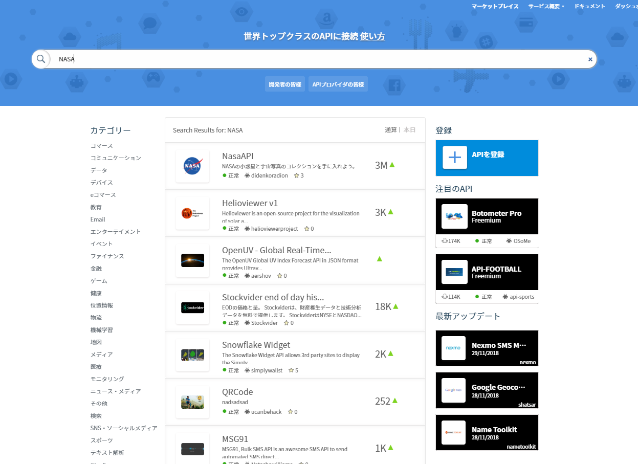Open the MSG91 result title
This screenshot has width=638, height=464.
click(x=235, y=439)
